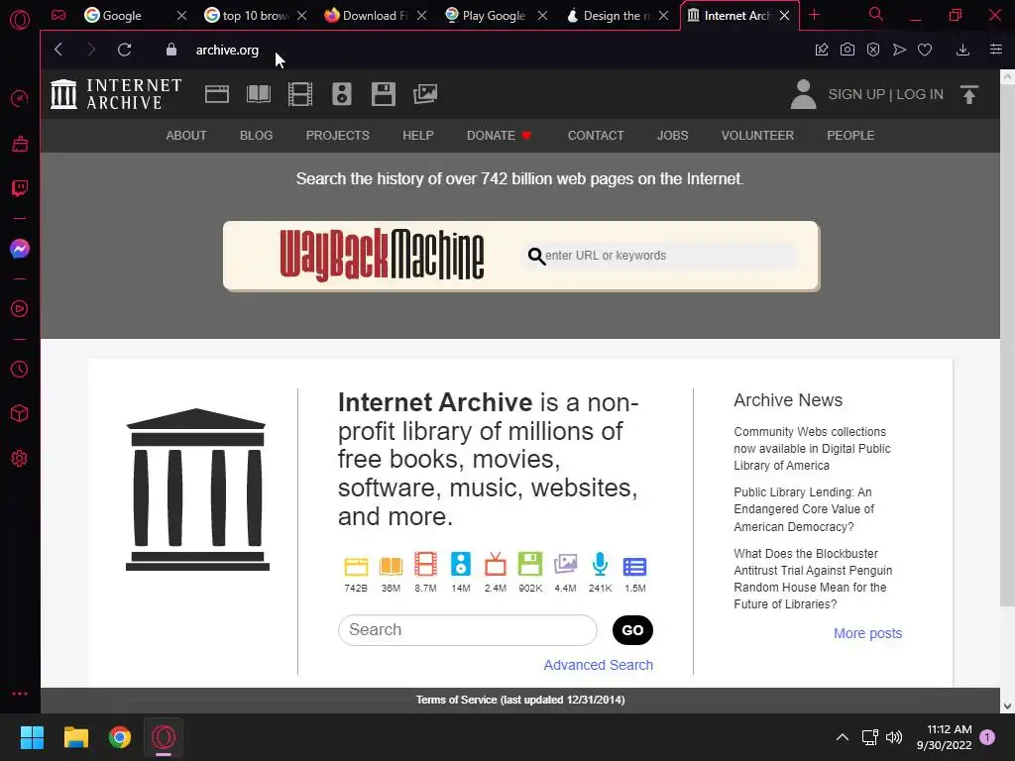The width and height of the screenshot is (1015, 761).
Task: Switch to the 'Design the' tab
Action: pyautogui.click(x=616, y=16)
